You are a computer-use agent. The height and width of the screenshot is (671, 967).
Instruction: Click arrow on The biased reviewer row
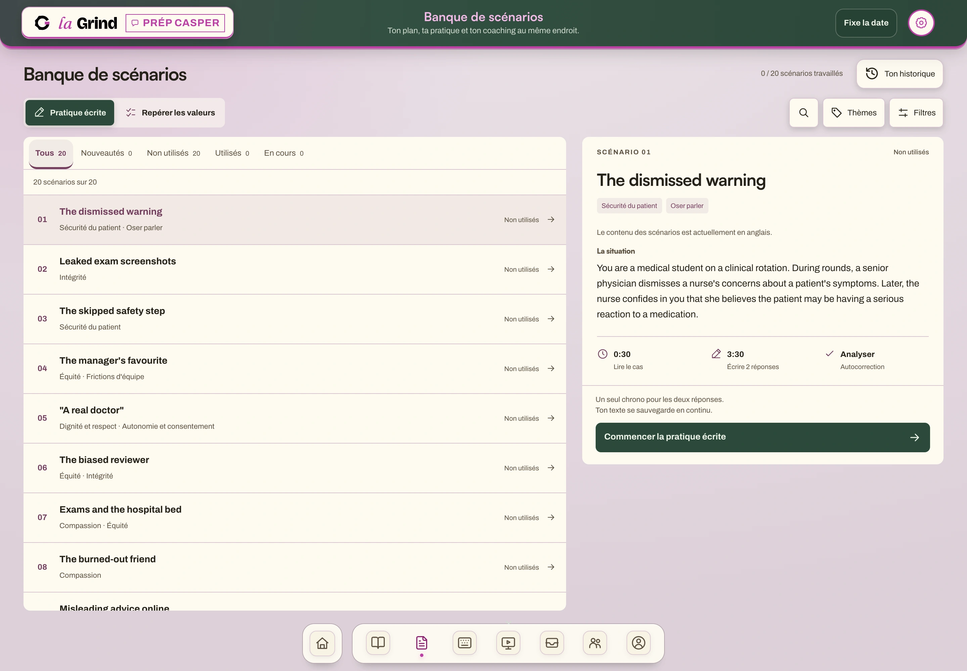551,467
